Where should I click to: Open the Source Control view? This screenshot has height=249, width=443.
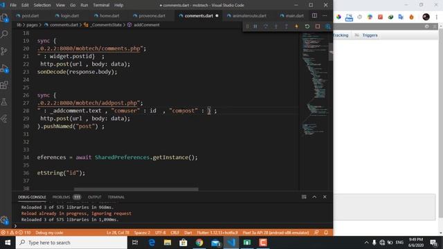[x=5, y=51]
